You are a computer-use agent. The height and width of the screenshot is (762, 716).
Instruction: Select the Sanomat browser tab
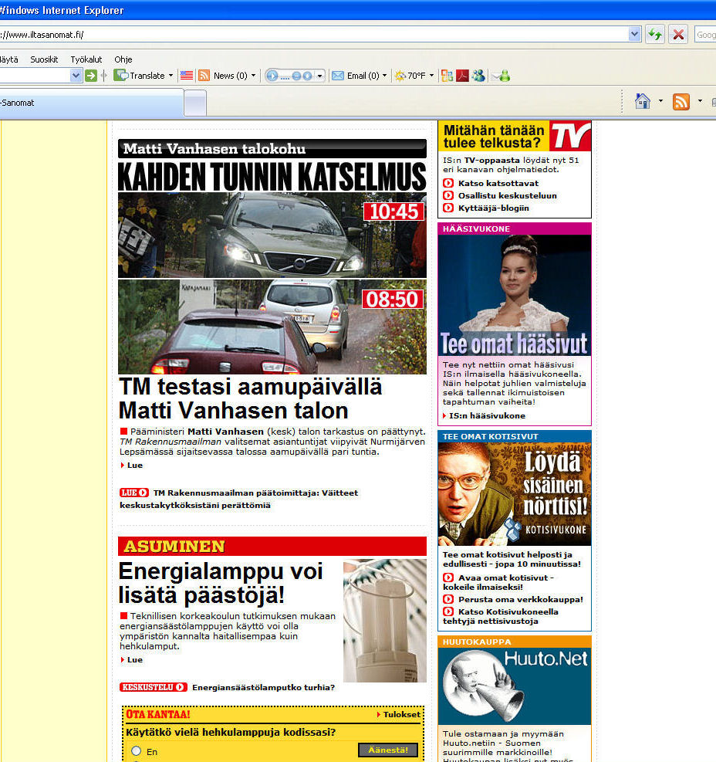(91, 103)
